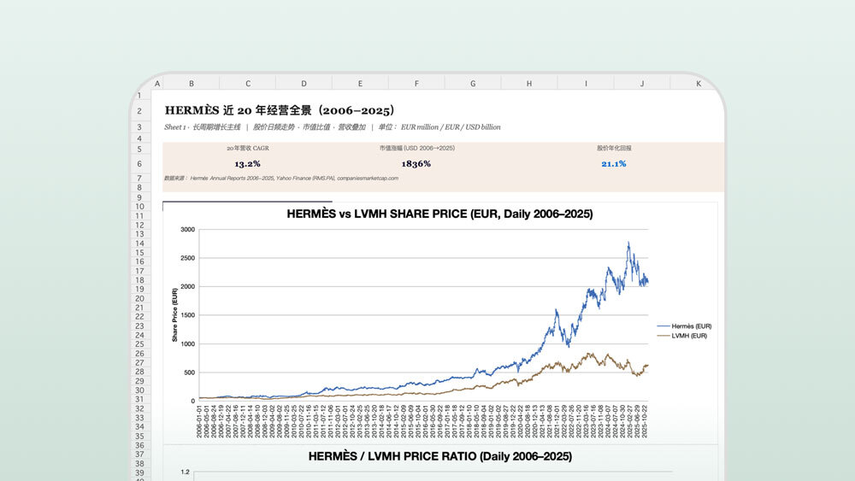855x481 pixels.
Task: Select row 10 header
Action: [139, 207]
